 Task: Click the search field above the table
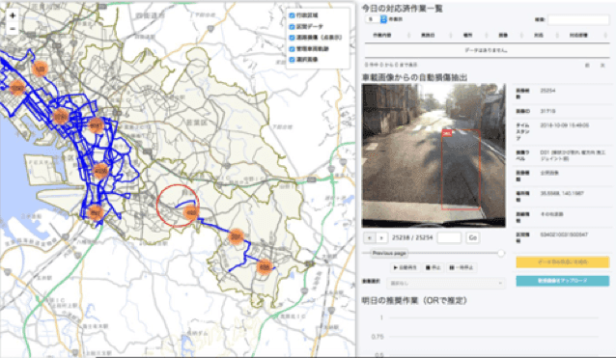click(x=578, y=19)
